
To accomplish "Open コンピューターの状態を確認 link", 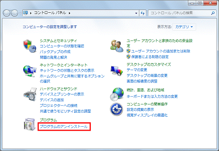I will (x=62, y=46).
